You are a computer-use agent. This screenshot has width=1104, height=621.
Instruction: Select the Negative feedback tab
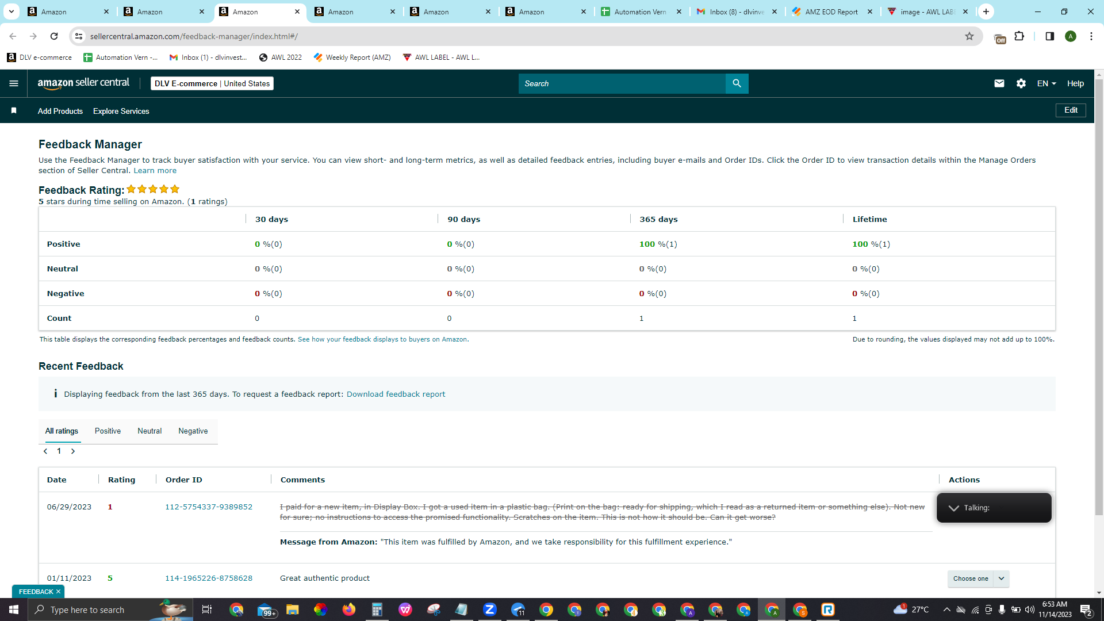[x=193, y=431]
